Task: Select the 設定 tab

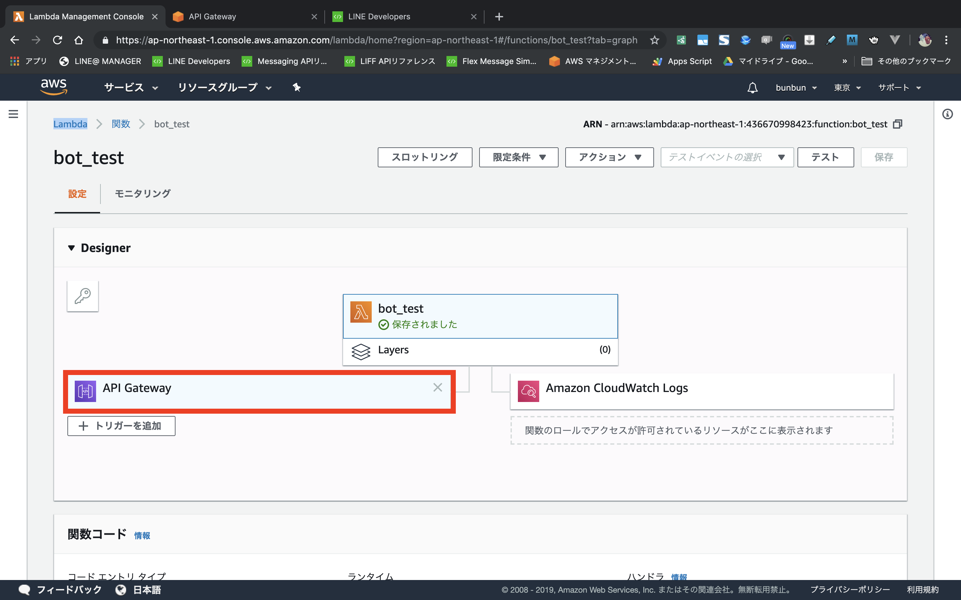Action: [x=77, y=194]
